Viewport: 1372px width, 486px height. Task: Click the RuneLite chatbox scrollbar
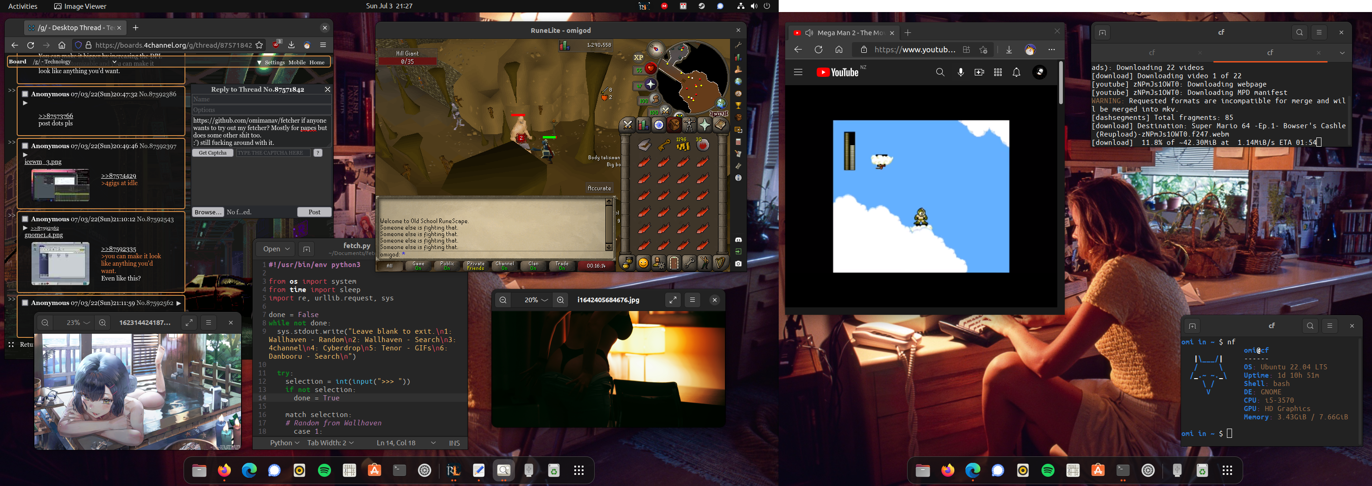coord(609,224)
